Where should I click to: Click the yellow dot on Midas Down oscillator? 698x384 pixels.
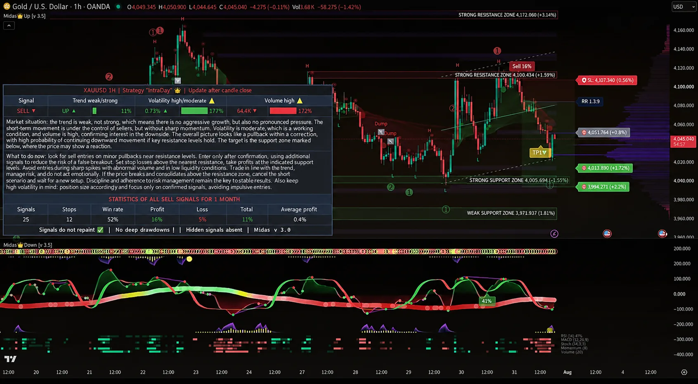point(189,259)
